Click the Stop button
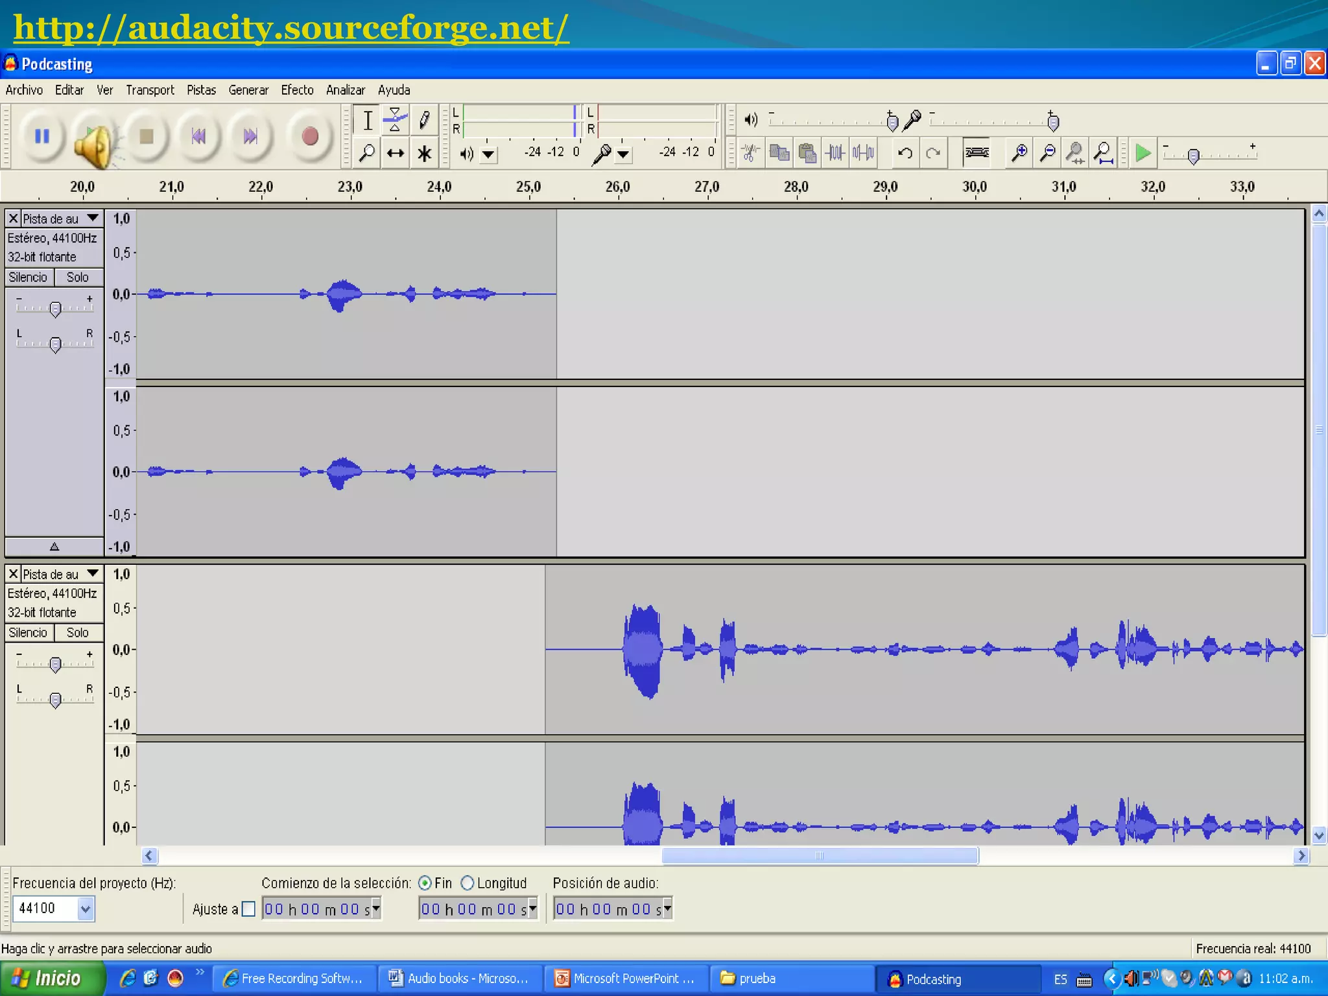 [147, 136]
